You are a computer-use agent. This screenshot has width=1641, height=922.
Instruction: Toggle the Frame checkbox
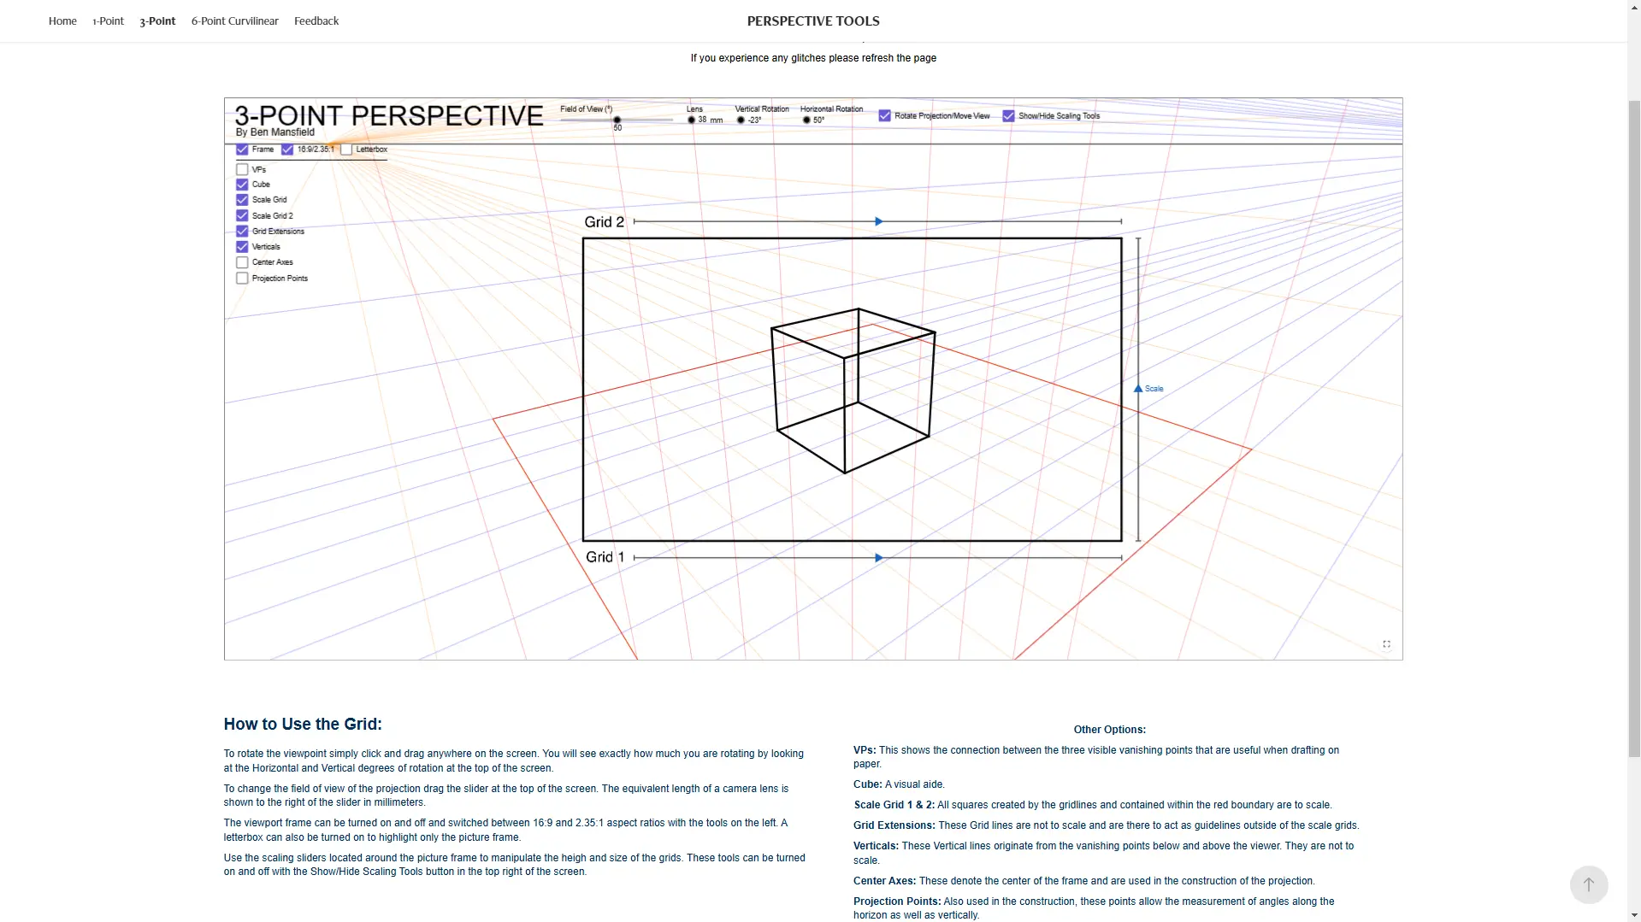coord(242,150)
